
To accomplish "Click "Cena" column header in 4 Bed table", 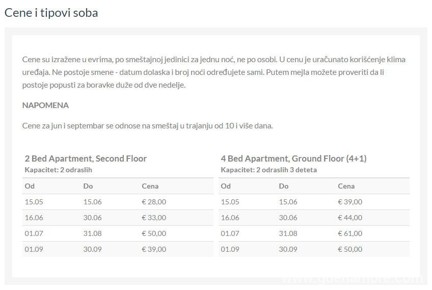I will coord(346,186).
